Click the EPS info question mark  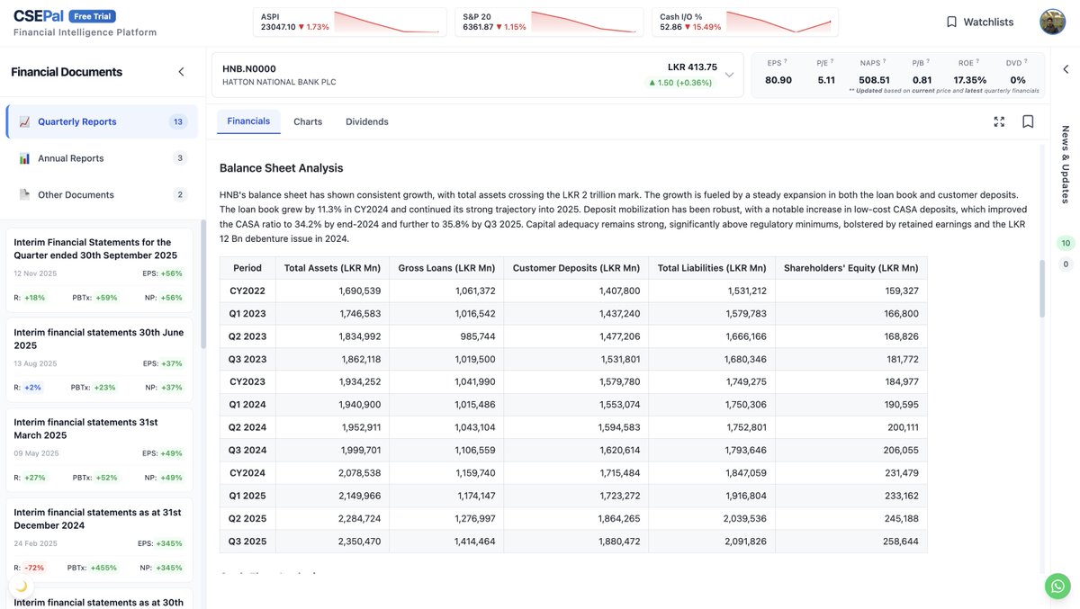(786, 61)
